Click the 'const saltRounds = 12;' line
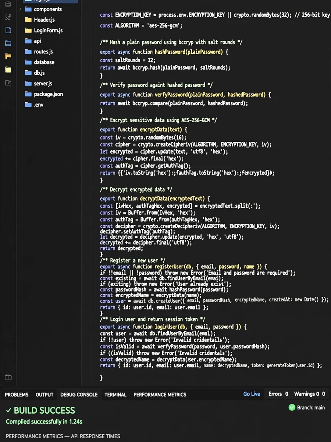Image resolution: width=331 pixels, height=442 pixels. click(128, 60)
